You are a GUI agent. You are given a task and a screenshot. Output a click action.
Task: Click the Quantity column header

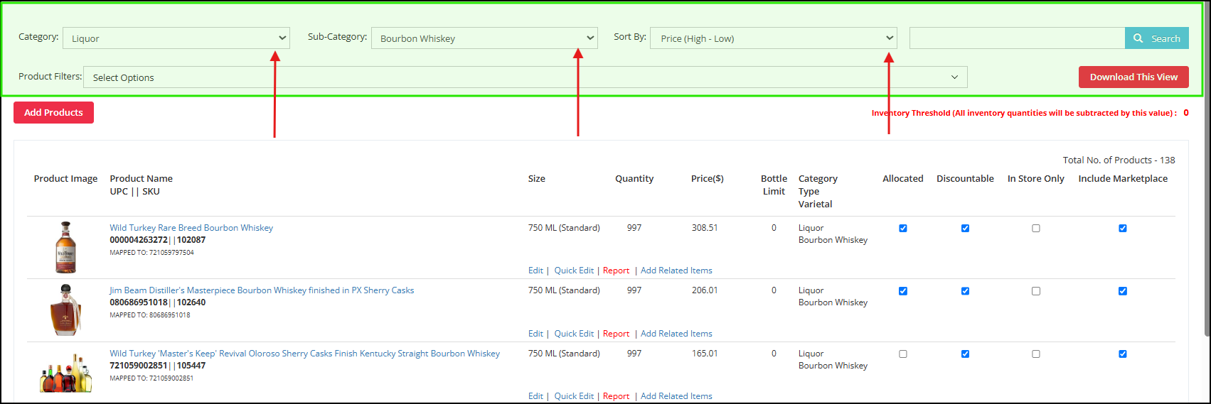coord(634,179)
